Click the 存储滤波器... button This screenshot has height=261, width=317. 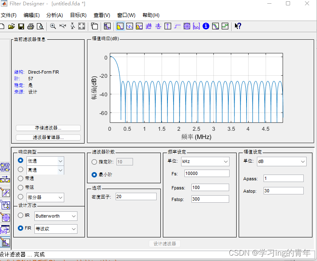(x=48, y=128)
